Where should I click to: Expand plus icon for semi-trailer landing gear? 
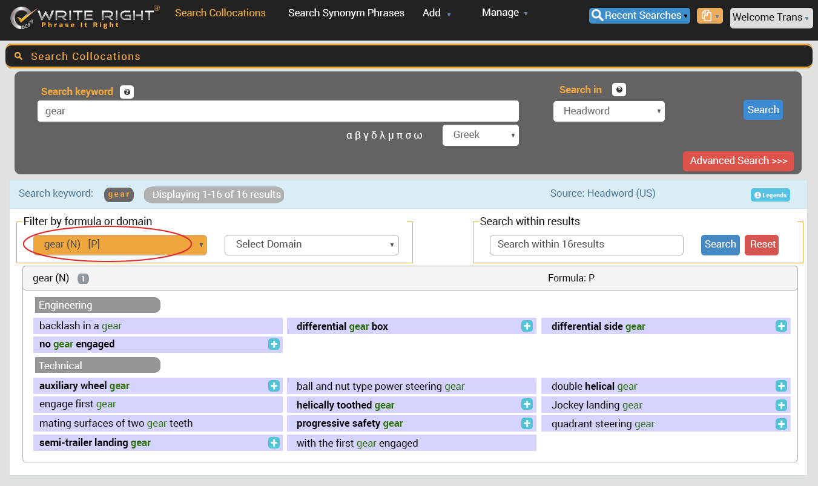point(274,443)
